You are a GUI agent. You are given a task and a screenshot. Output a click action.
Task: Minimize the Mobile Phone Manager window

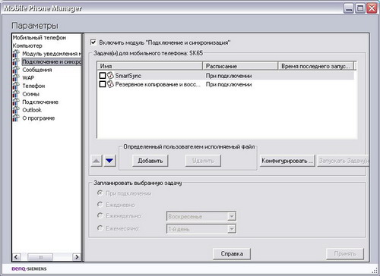[349, 8]
